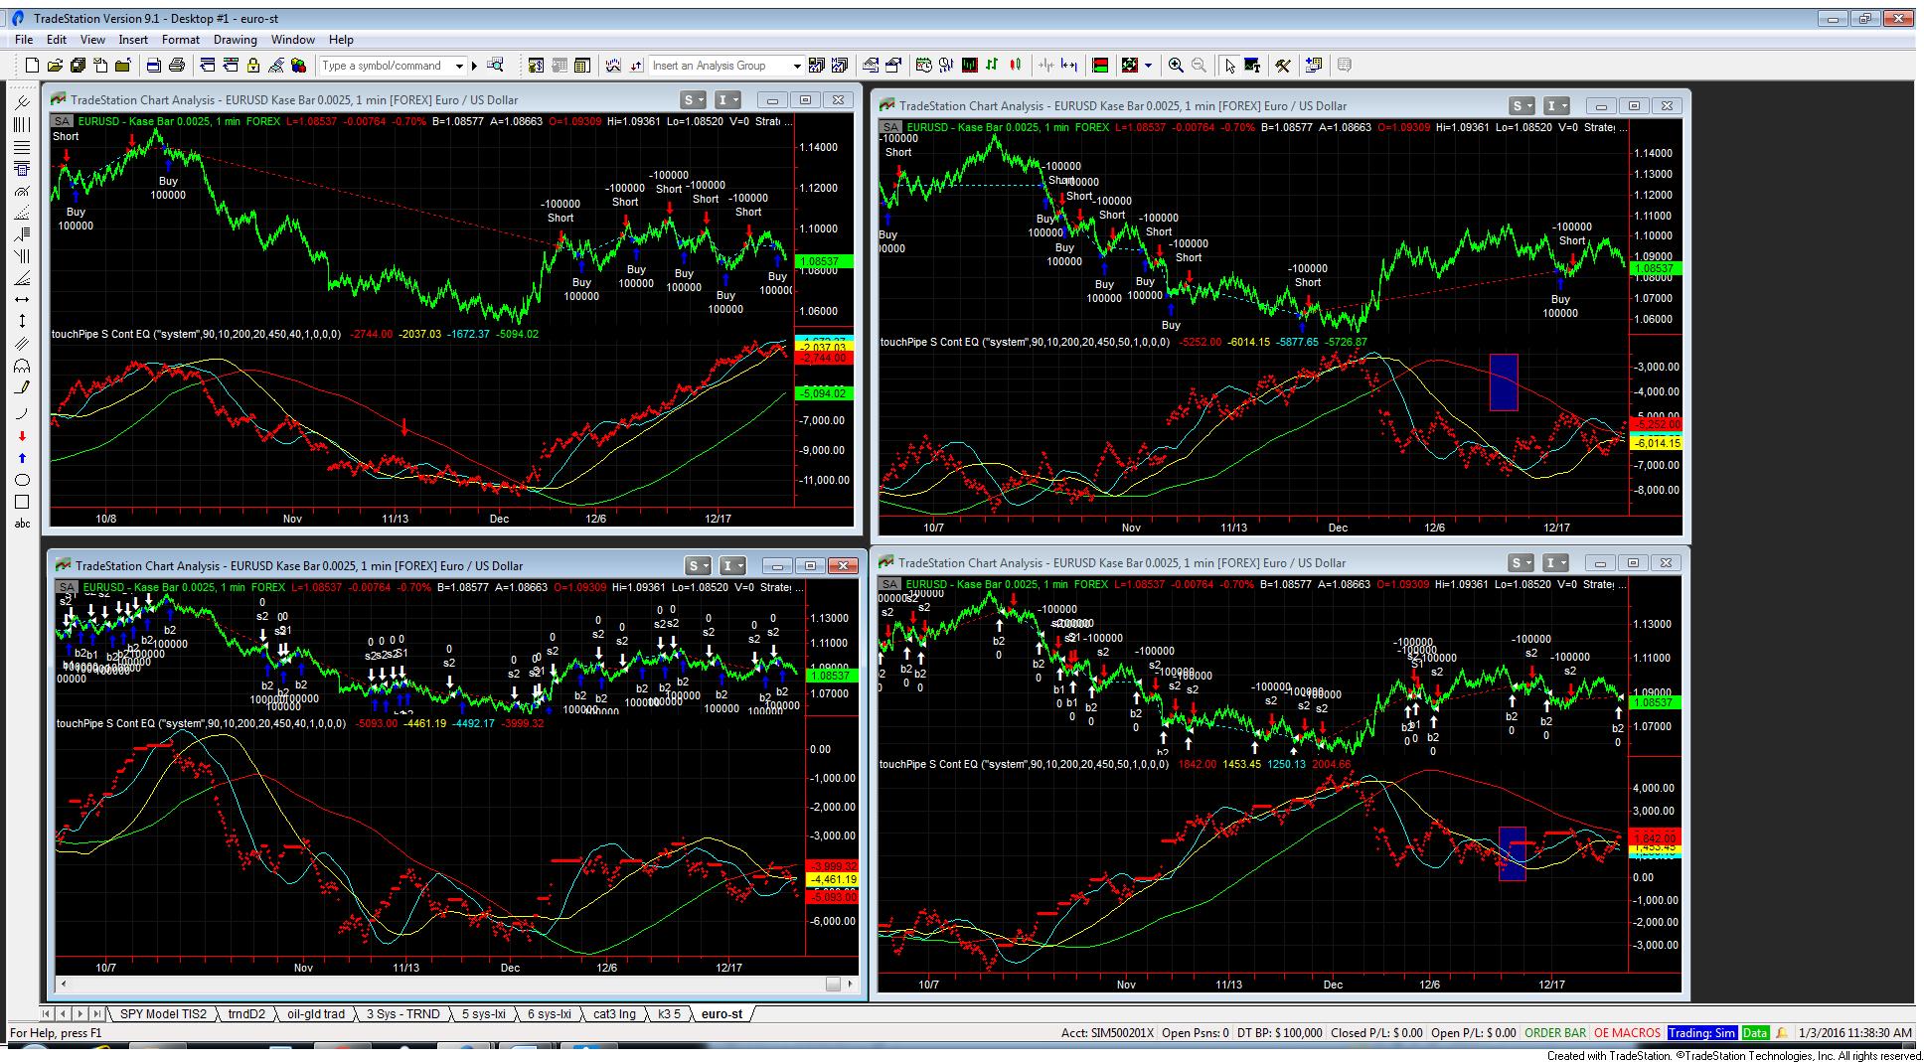The width and height of the screenshot is (1924, 1062).
Task: Click the hammer and tools icon
Action: [x=1282, y=66]
